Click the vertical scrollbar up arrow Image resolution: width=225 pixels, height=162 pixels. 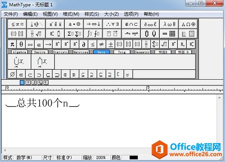click(219, 98)
